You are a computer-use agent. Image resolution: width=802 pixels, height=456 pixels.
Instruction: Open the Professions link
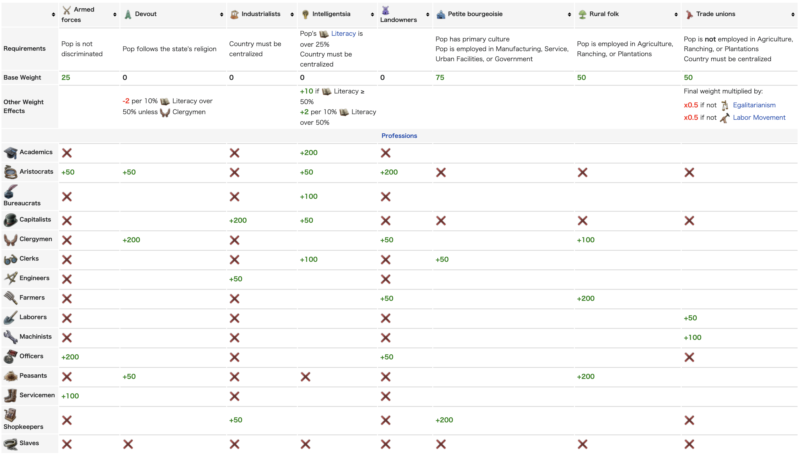399,136
